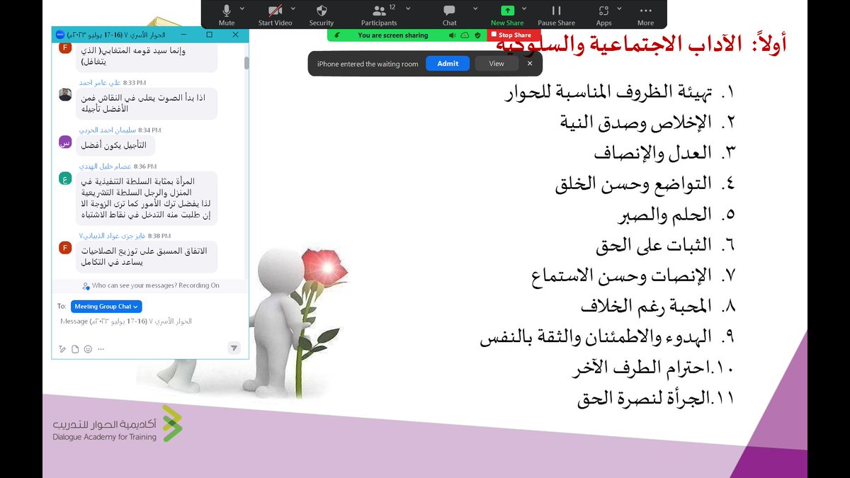Image resolution: width=850 pixels, height=478 pixels.
Task: Expand video options arrow beside Start Video
Action: pyautogui.click(x=293, y=8)
